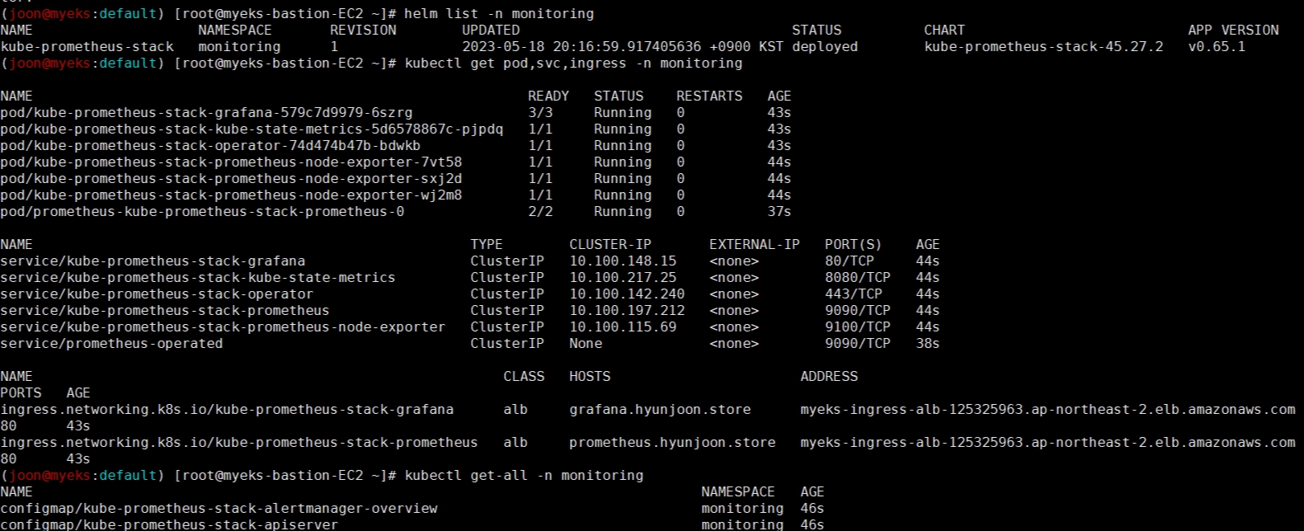Viewport: 1304px width, 531px height.
Task: Click the RESTARTS column header
Action: click(709, 96)
